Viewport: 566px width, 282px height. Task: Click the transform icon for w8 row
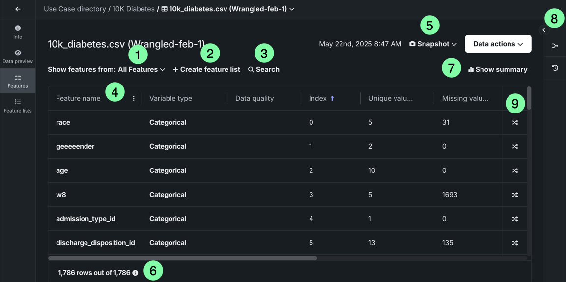click(515, 195)
